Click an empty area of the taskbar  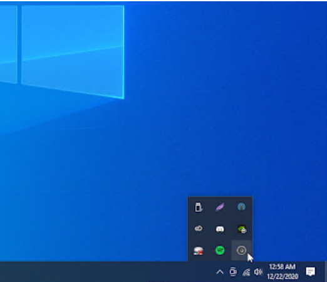tap(105, 271)
